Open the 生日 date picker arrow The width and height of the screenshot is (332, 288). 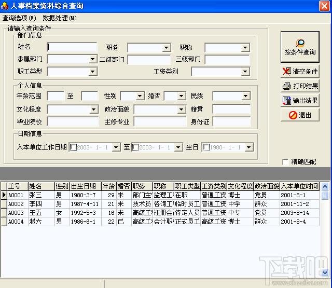[x=249, y=147]
